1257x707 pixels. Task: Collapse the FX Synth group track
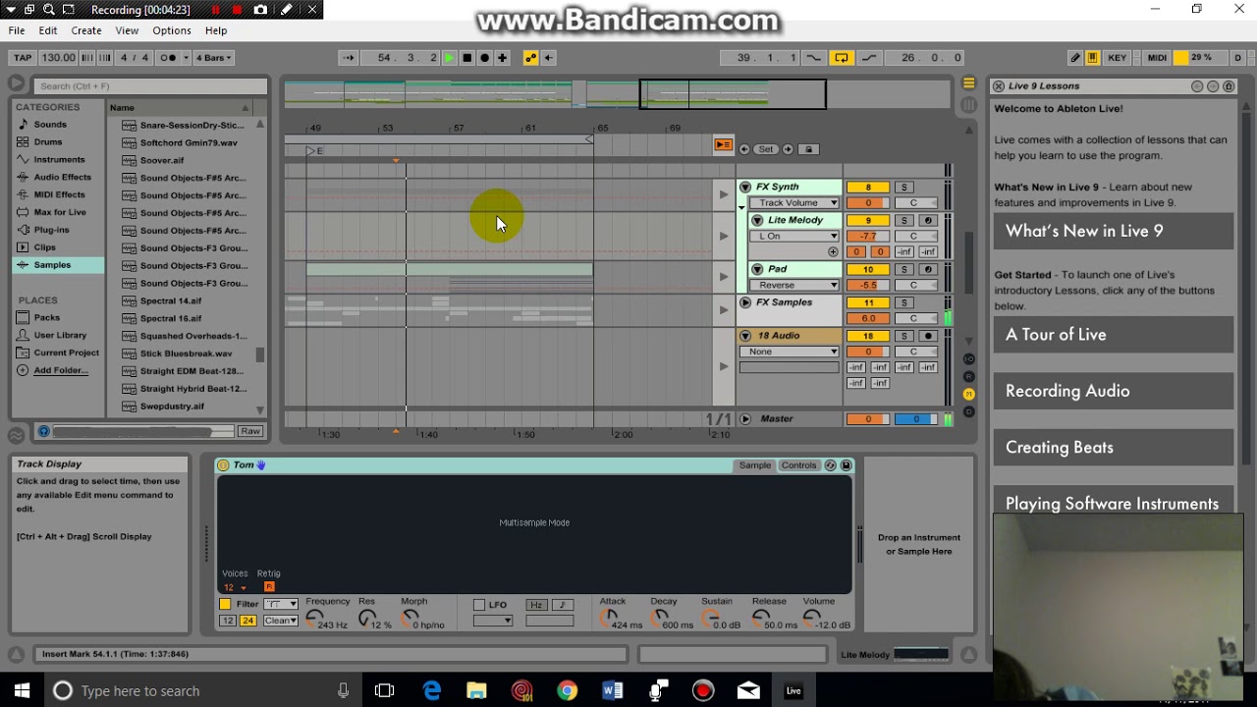(x=745, y=187)
